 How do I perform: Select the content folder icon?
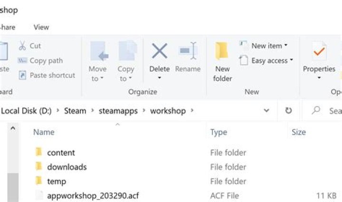[38, 152]
